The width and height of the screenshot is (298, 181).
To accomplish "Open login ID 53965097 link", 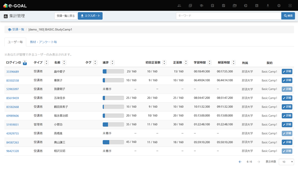I will [x=12, y=89].
